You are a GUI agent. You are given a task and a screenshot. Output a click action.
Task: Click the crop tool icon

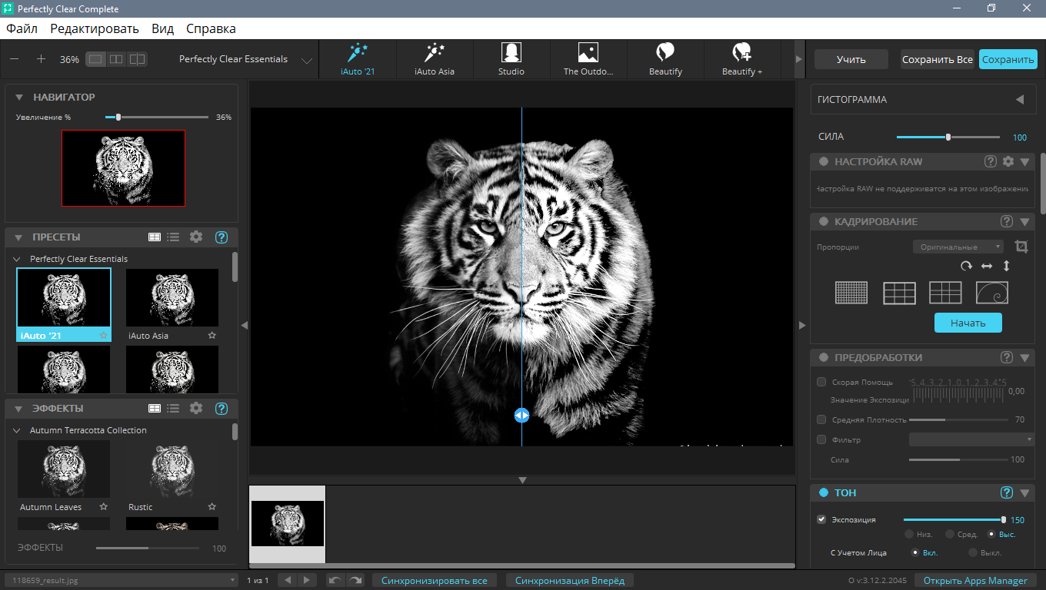(x=1021, y=247)
